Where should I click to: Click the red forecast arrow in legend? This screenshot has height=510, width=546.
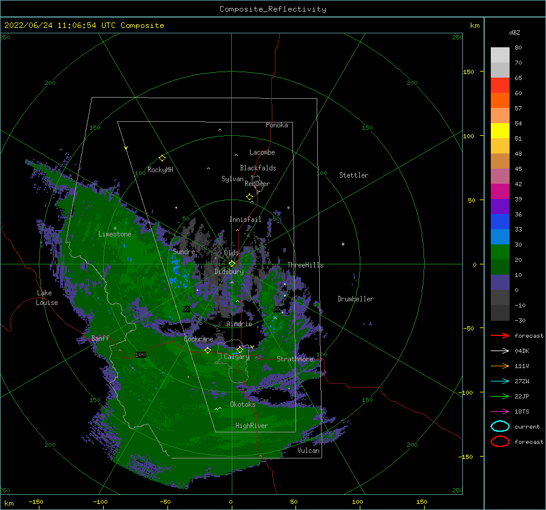click(x=500, y=335)
